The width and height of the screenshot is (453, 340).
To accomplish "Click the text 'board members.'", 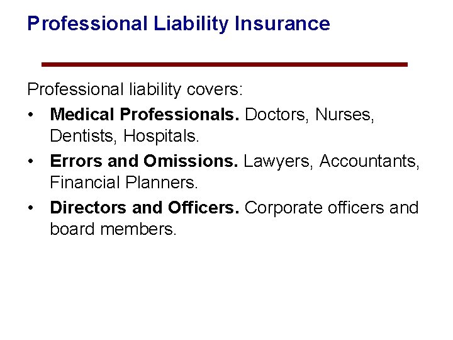I will click(x=113, y=229).
